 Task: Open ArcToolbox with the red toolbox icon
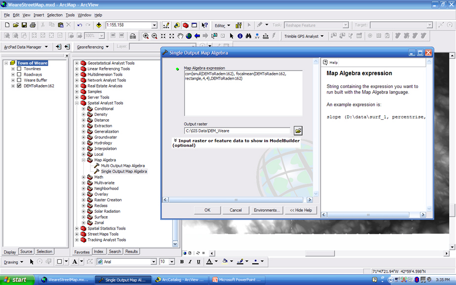[x=185, y=25]
